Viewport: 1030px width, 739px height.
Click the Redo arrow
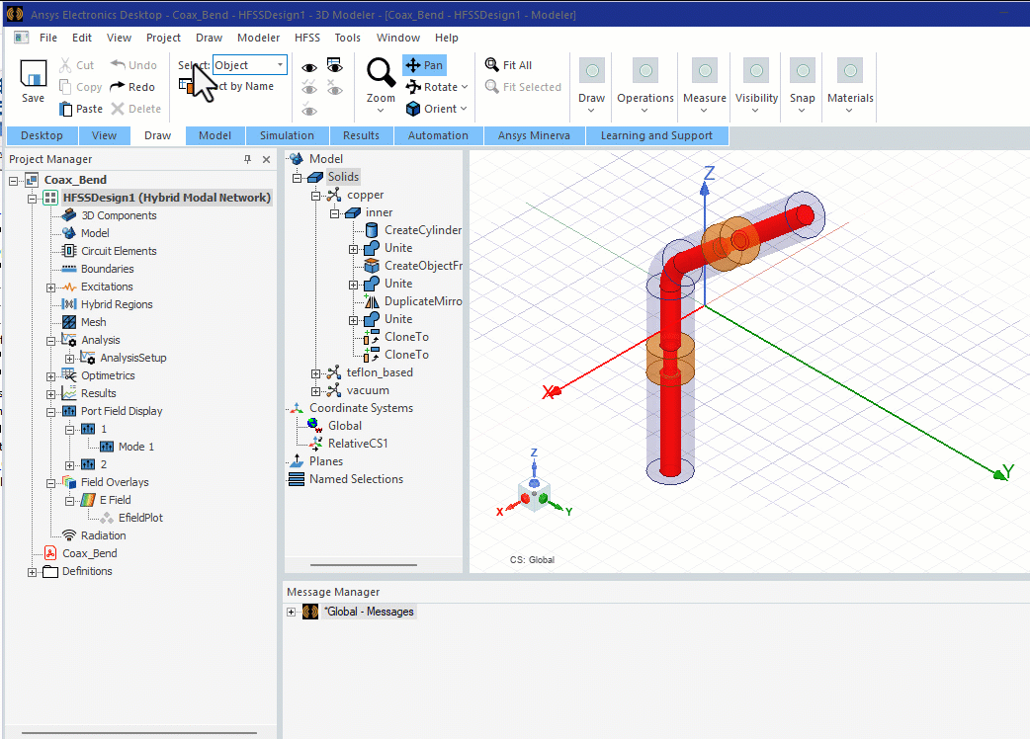pos(118,86)
